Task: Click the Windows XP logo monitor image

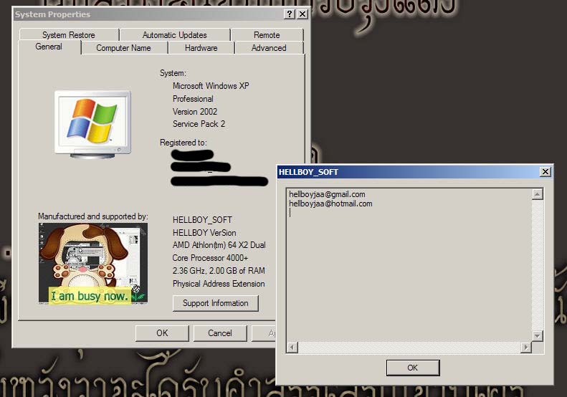Action: tap(92, 125)
